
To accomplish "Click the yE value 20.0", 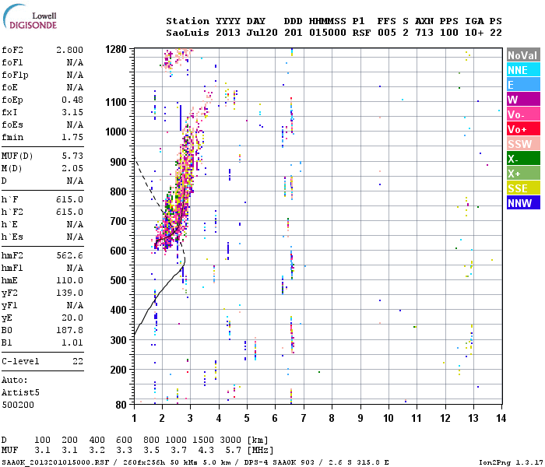I will [72, 318].
